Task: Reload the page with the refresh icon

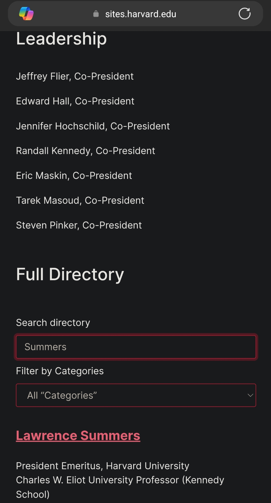Action: (x=244, y=14)
